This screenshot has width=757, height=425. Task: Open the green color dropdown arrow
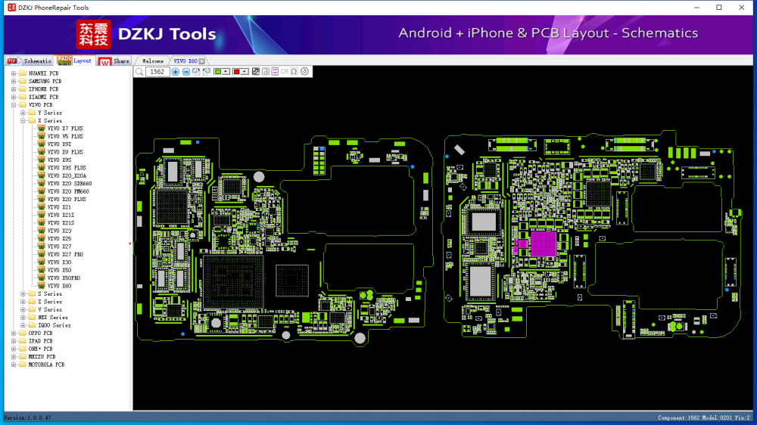pyautogui.click(x=226, y=72)
